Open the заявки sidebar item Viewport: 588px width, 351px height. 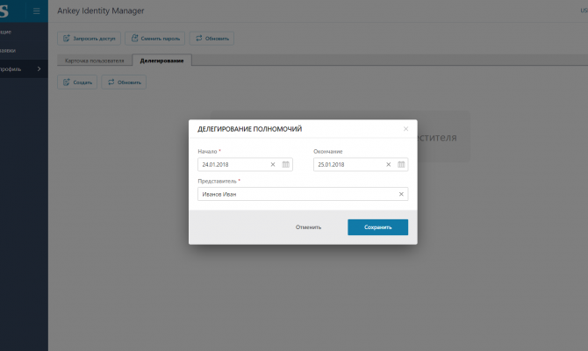[x=24, y=50]
